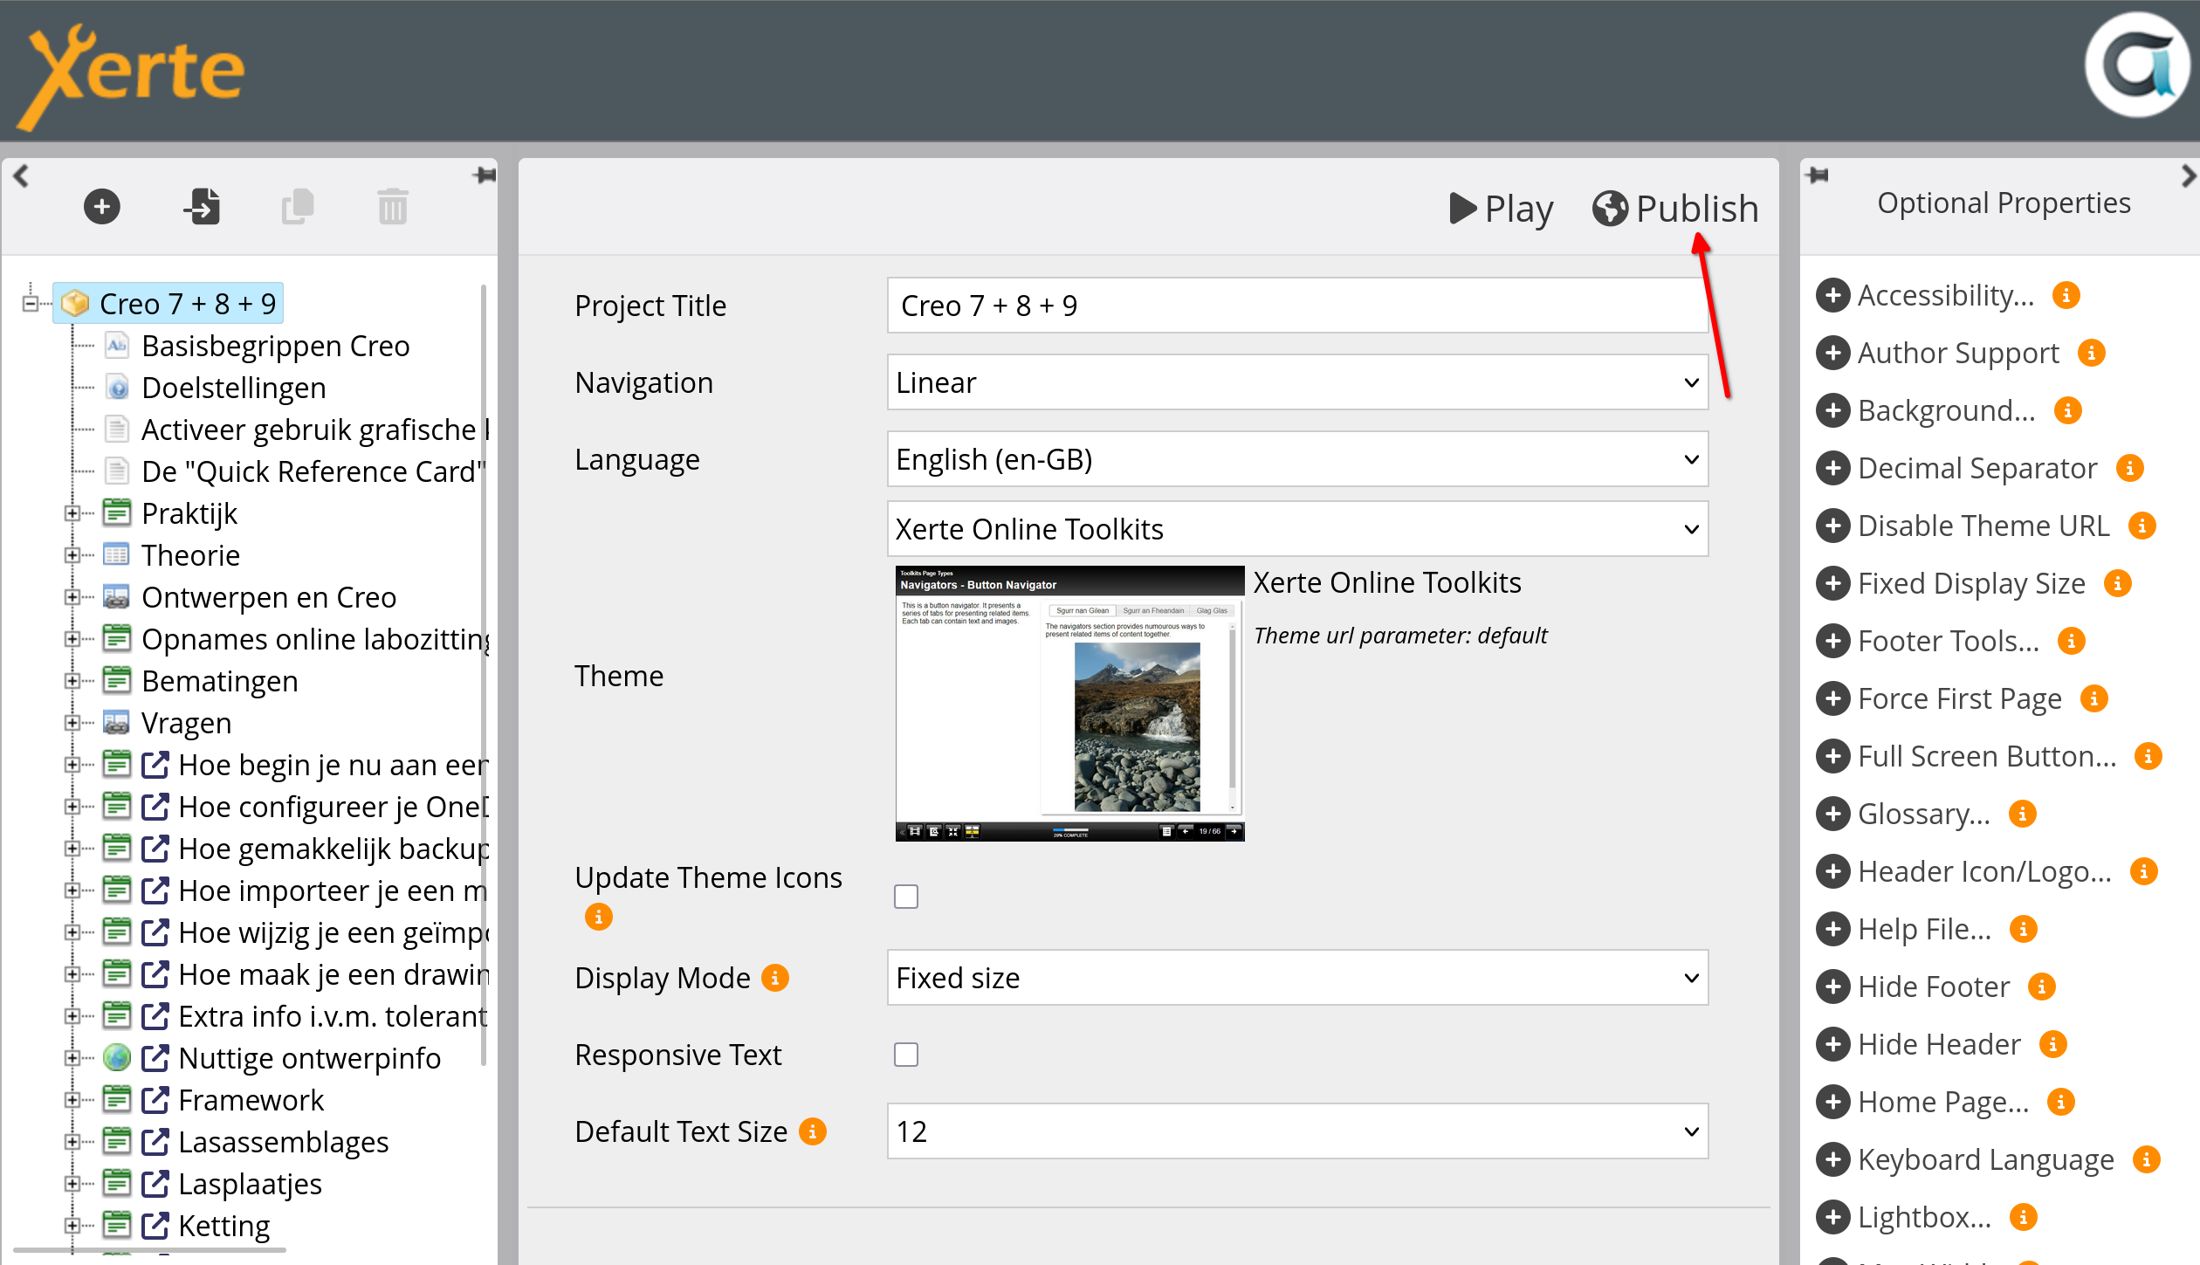Screen dimensions: 2200x1265
Task: Click the add new page plus icon
Action: tap(102, 207)
